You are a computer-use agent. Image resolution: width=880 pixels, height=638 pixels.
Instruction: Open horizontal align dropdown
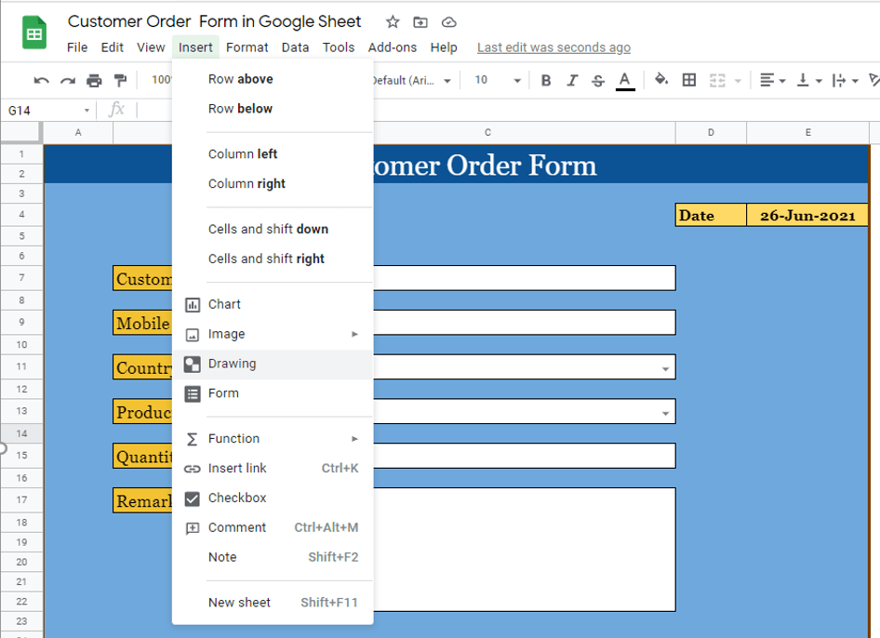(x=772, y=80)
